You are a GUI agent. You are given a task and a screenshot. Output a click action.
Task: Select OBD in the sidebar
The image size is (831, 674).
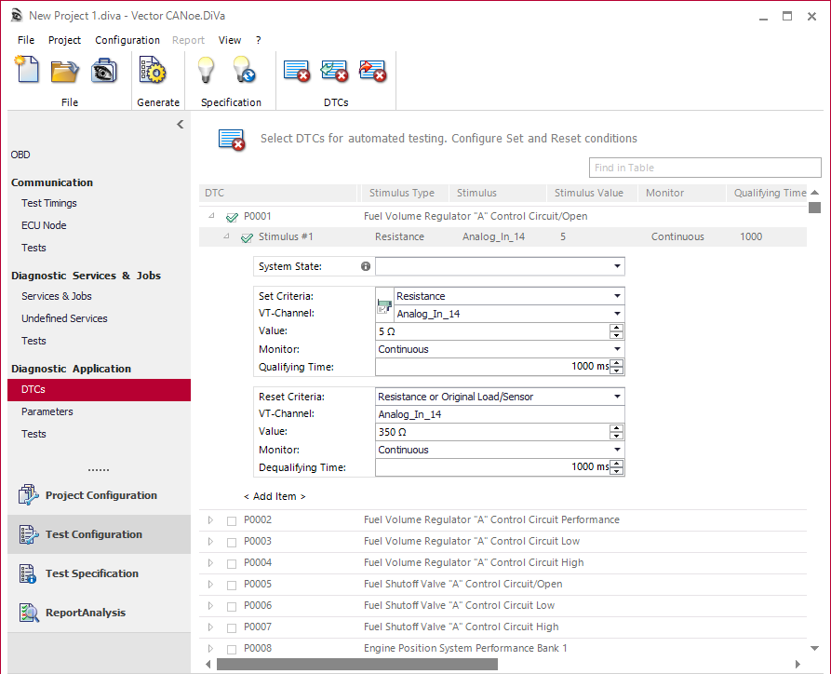(20, 155)
